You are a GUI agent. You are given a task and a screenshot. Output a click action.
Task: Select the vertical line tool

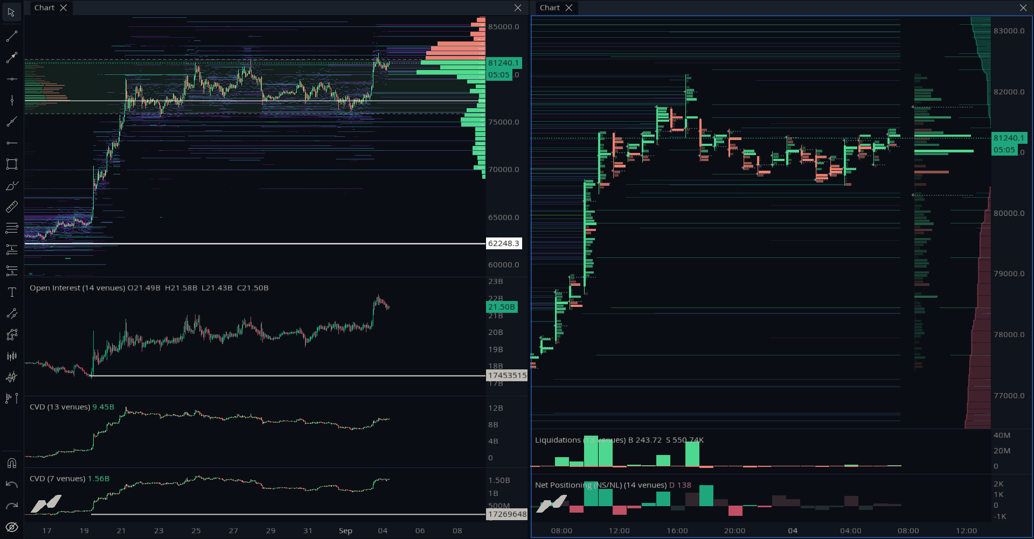click(x=11, y=100)
